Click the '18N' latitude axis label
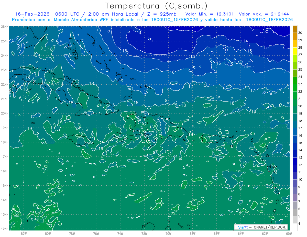 pos(4,142)
